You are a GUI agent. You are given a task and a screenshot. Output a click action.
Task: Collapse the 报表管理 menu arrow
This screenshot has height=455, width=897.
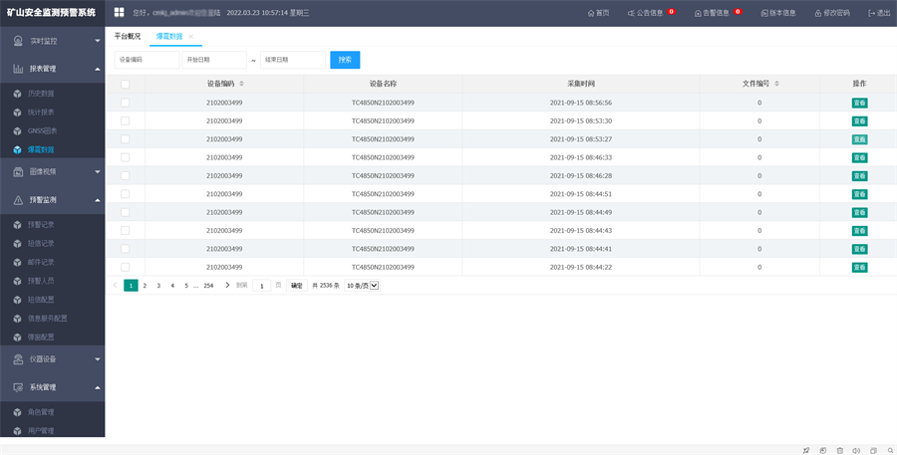[98, 69]
